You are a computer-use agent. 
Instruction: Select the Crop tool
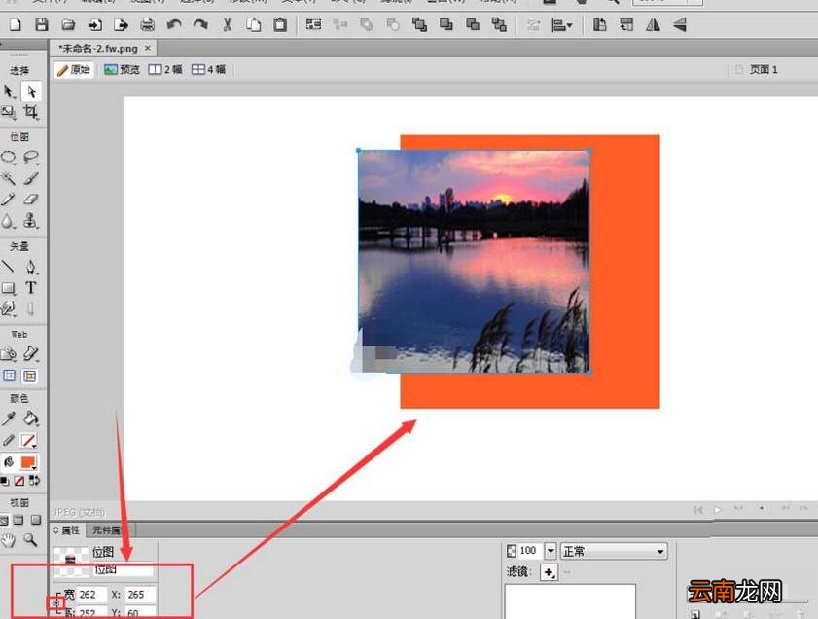pyautogui.click(x=31, y=112)
